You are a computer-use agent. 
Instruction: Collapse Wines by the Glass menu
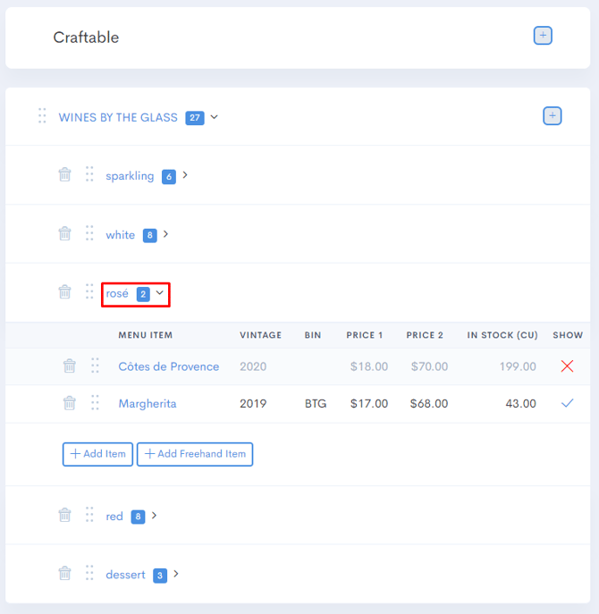click(214, 117)
